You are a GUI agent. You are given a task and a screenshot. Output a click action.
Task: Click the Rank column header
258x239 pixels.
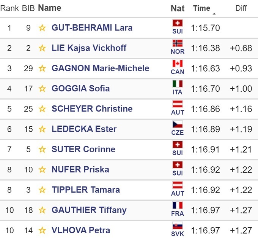tap(9, 8)
